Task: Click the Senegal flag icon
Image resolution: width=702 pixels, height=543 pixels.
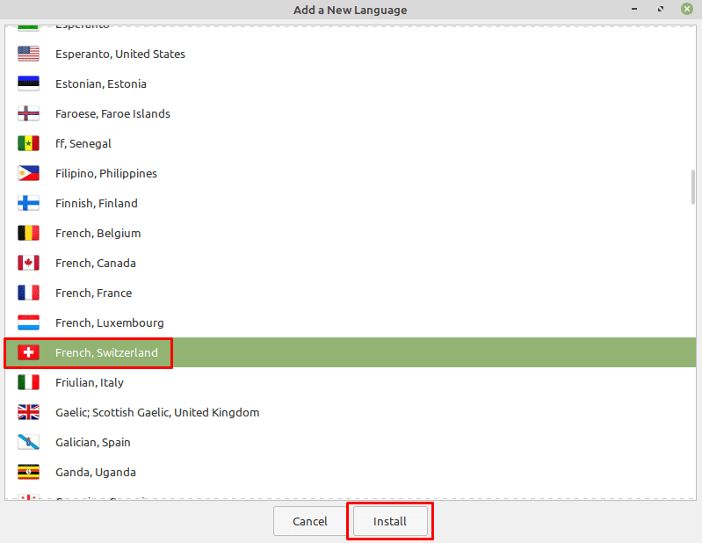Action: (x=28, y=143)
